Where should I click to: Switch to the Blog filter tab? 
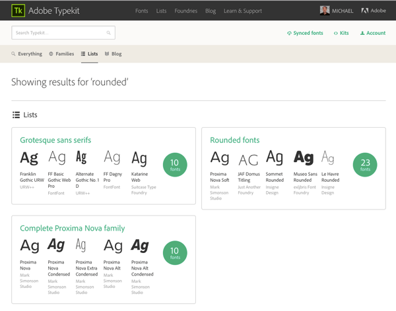click(x=113, y=54)
